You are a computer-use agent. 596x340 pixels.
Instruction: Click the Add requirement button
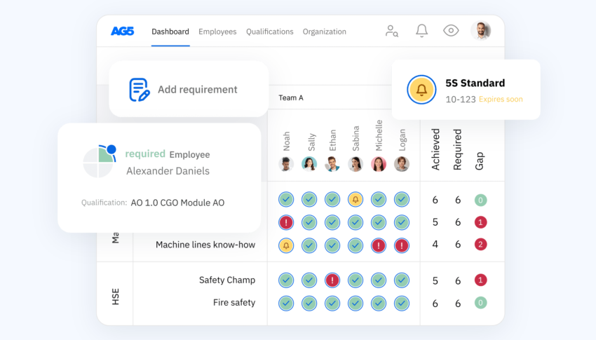pyautogui.click(x=197, y=90)
